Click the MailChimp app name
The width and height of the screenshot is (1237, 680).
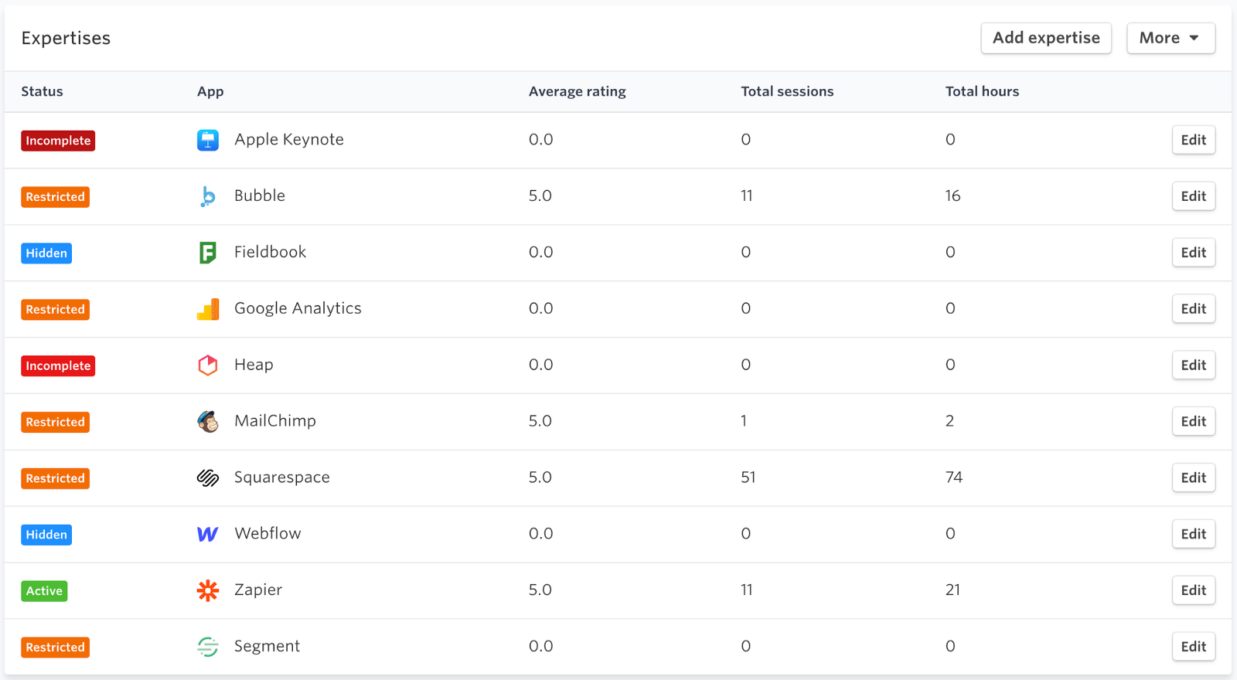(275, 421)
